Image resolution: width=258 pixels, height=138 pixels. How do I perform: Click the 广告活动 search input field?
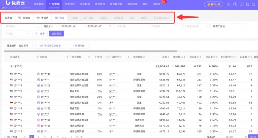[x=165, y=26]
